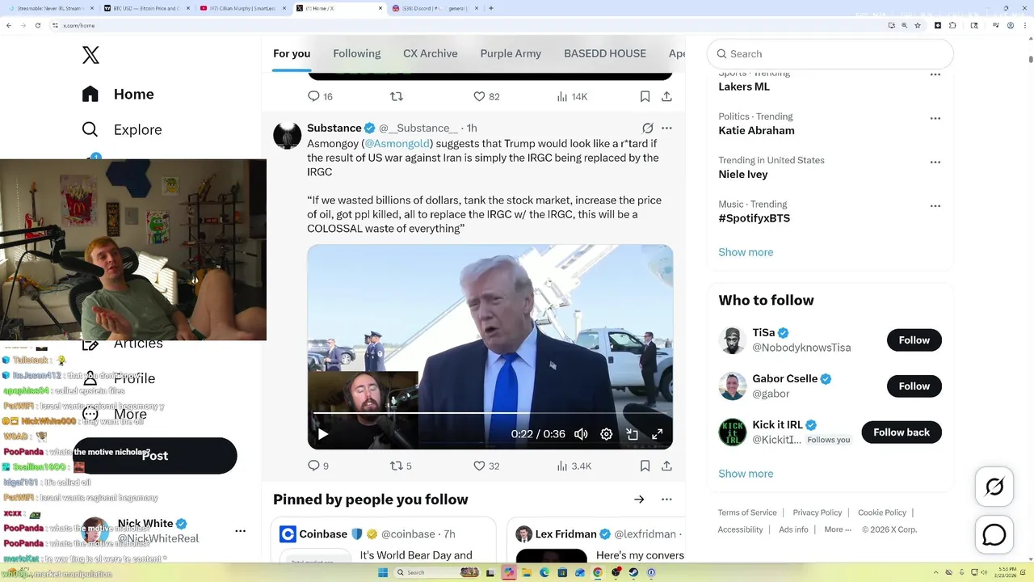Screen dimensions: 1034x582
Task: Expand pinned posts with arrow icon
Action: tap(639, 500)
